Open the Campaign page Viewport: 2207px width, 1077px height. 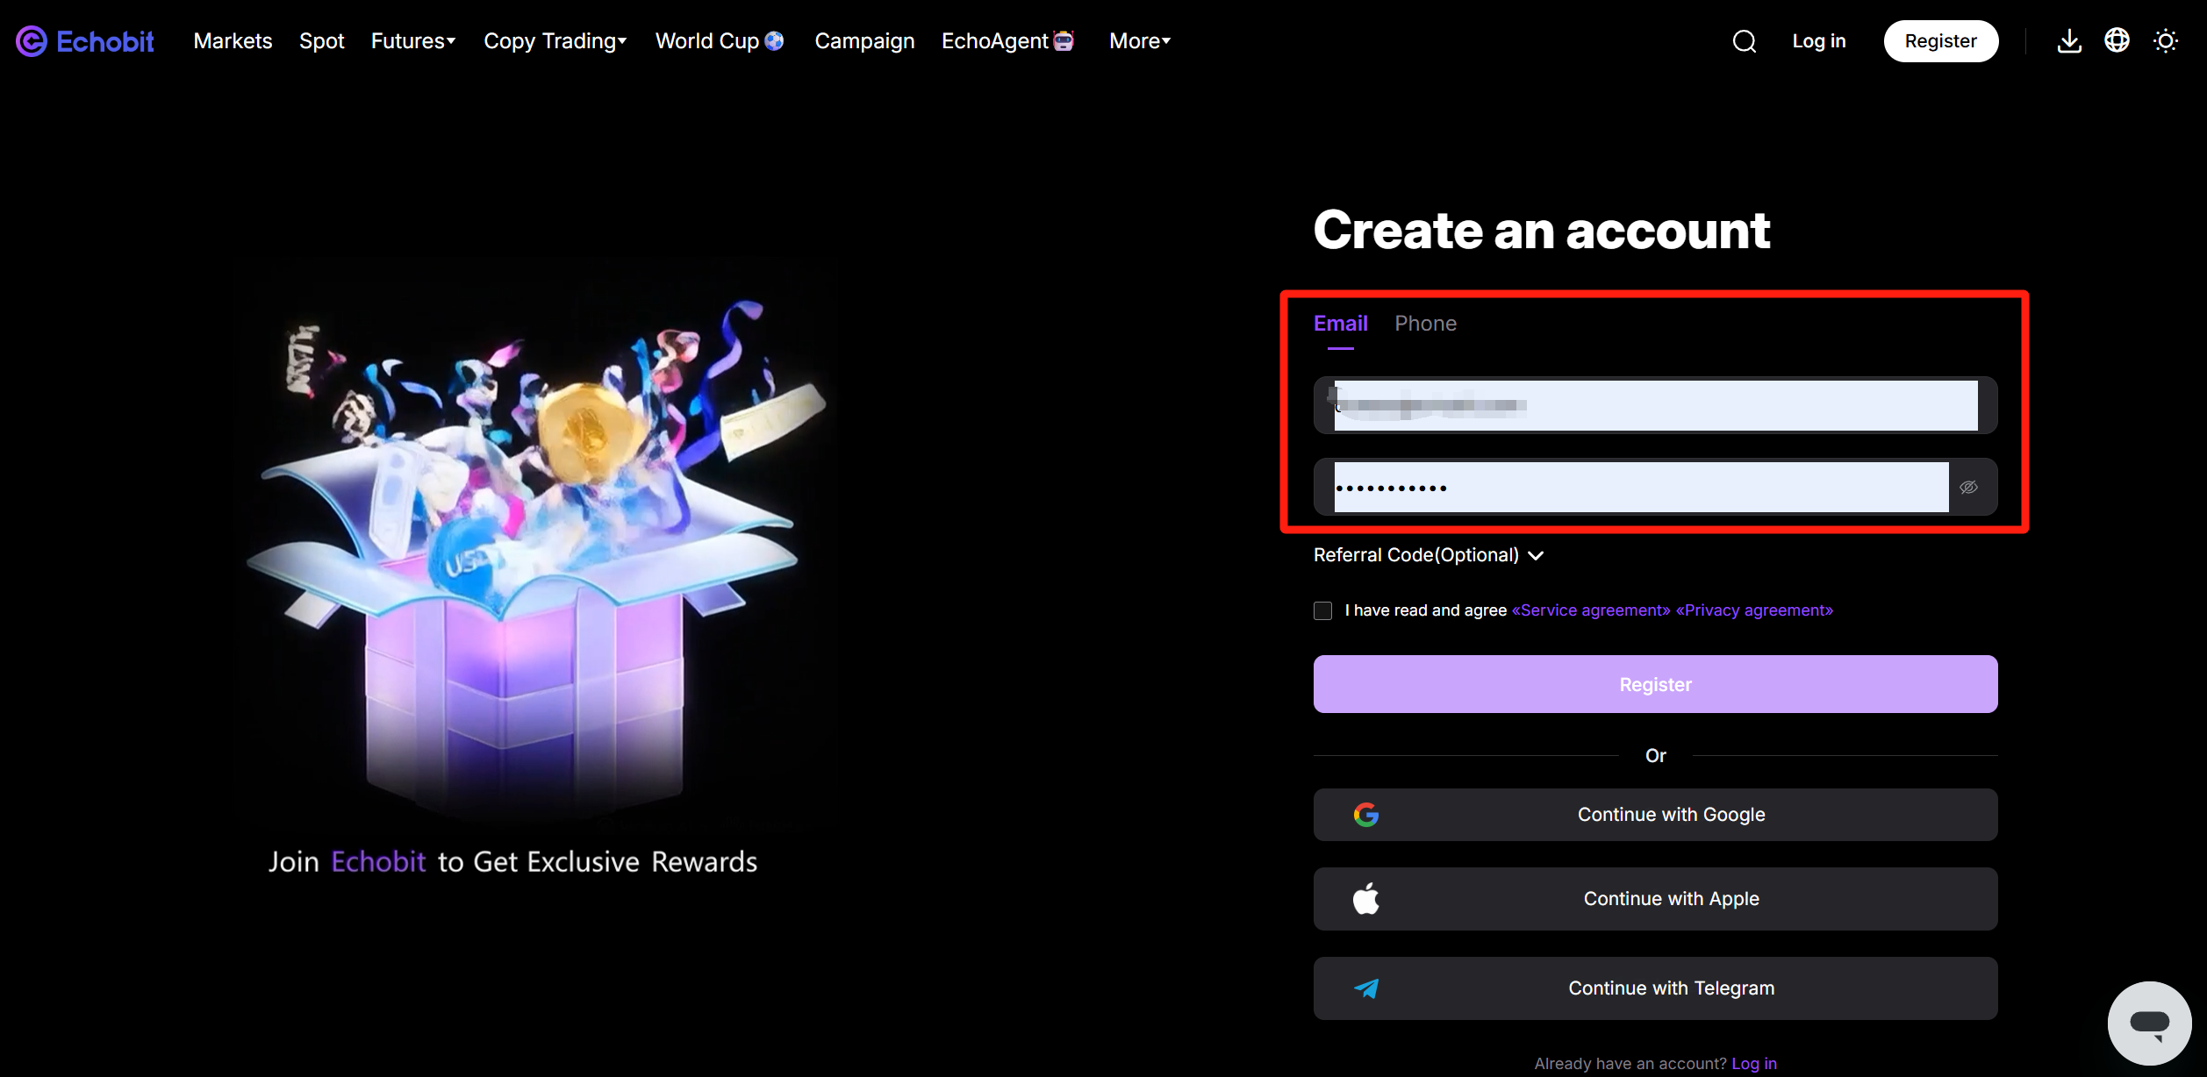click(864, 41)
